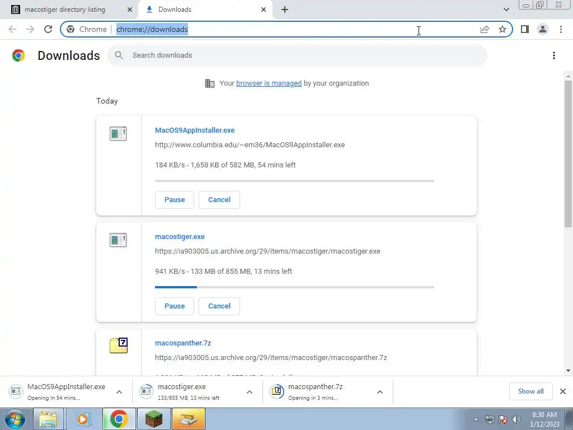Screen dimensions: 573x430
Task: Open the yellow disk tool taskbar icon
Action: [189, 419]
